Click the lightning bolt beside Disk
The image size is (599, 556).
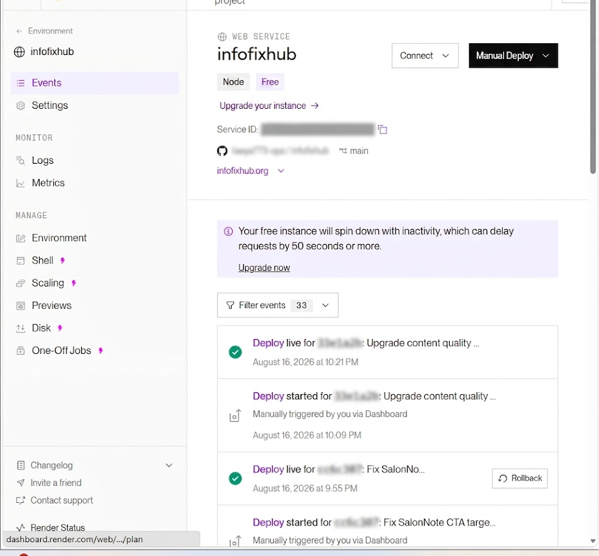(60, 328)
